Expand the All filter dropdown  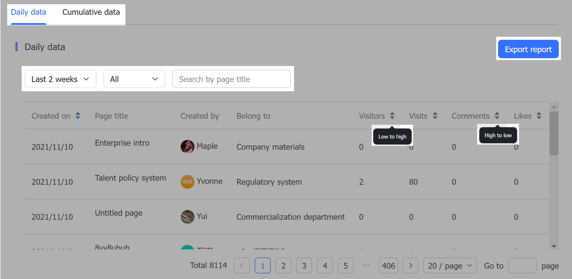click(x=134, y=79)
